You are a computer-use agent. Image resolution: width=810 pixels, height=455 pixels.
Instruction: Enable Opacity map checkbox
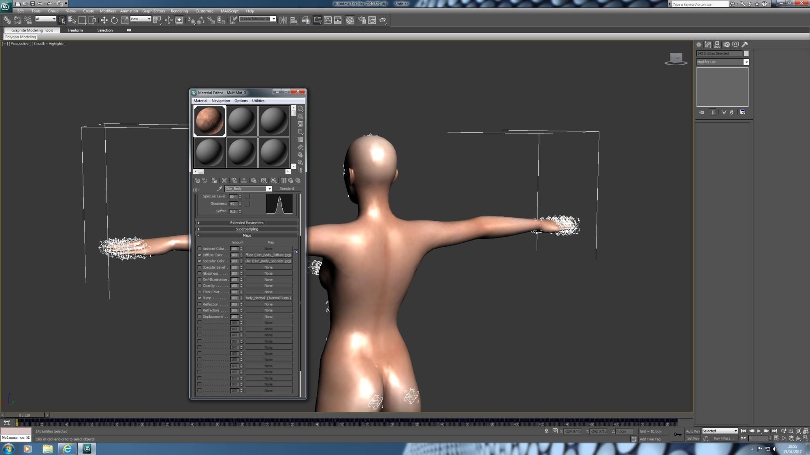pos(199,286)
